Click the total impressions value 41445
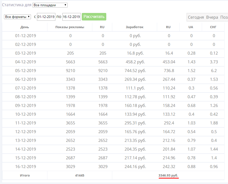The height and width of the screenshot is (184, 228). [80, 176]
